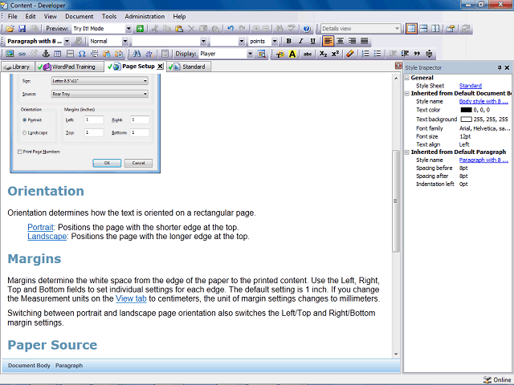514x385 pixels.
Task: Center align the text
Action: pyautogui.click(x=341, y=41)
